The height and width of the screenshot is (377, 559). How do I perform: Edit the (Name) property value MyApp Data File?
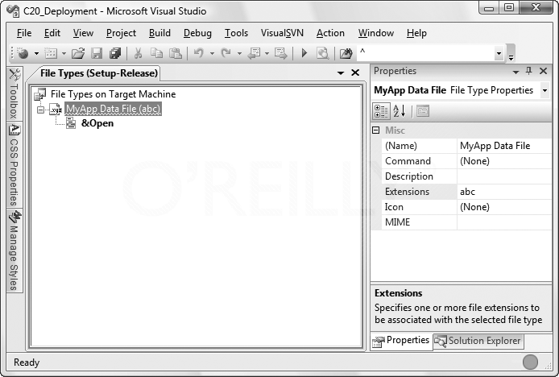pos(504,146)
